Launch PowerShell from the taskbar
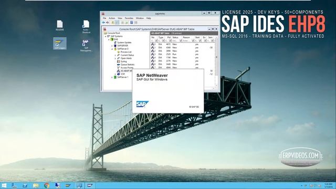Image resolution: width=336 pixels, height=189 pixels. pyautogui.click(x=25, y=185)
